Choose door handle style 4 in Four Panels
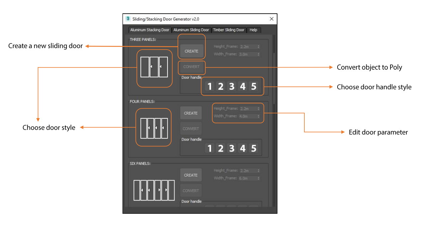The image size is (431, 247). point(243,148)
